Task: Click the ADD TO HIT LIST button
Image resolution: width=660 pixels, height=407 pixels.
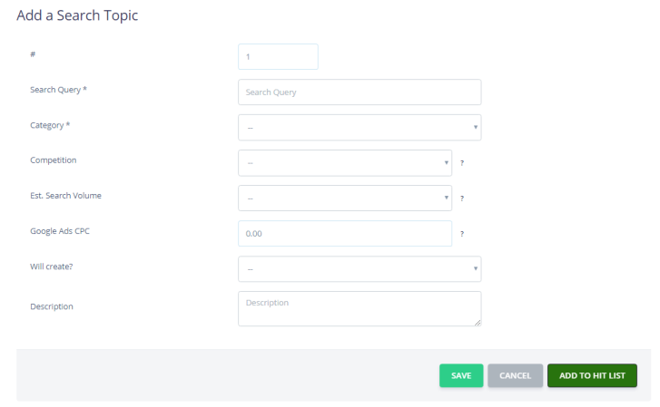Action: (592, 375)
